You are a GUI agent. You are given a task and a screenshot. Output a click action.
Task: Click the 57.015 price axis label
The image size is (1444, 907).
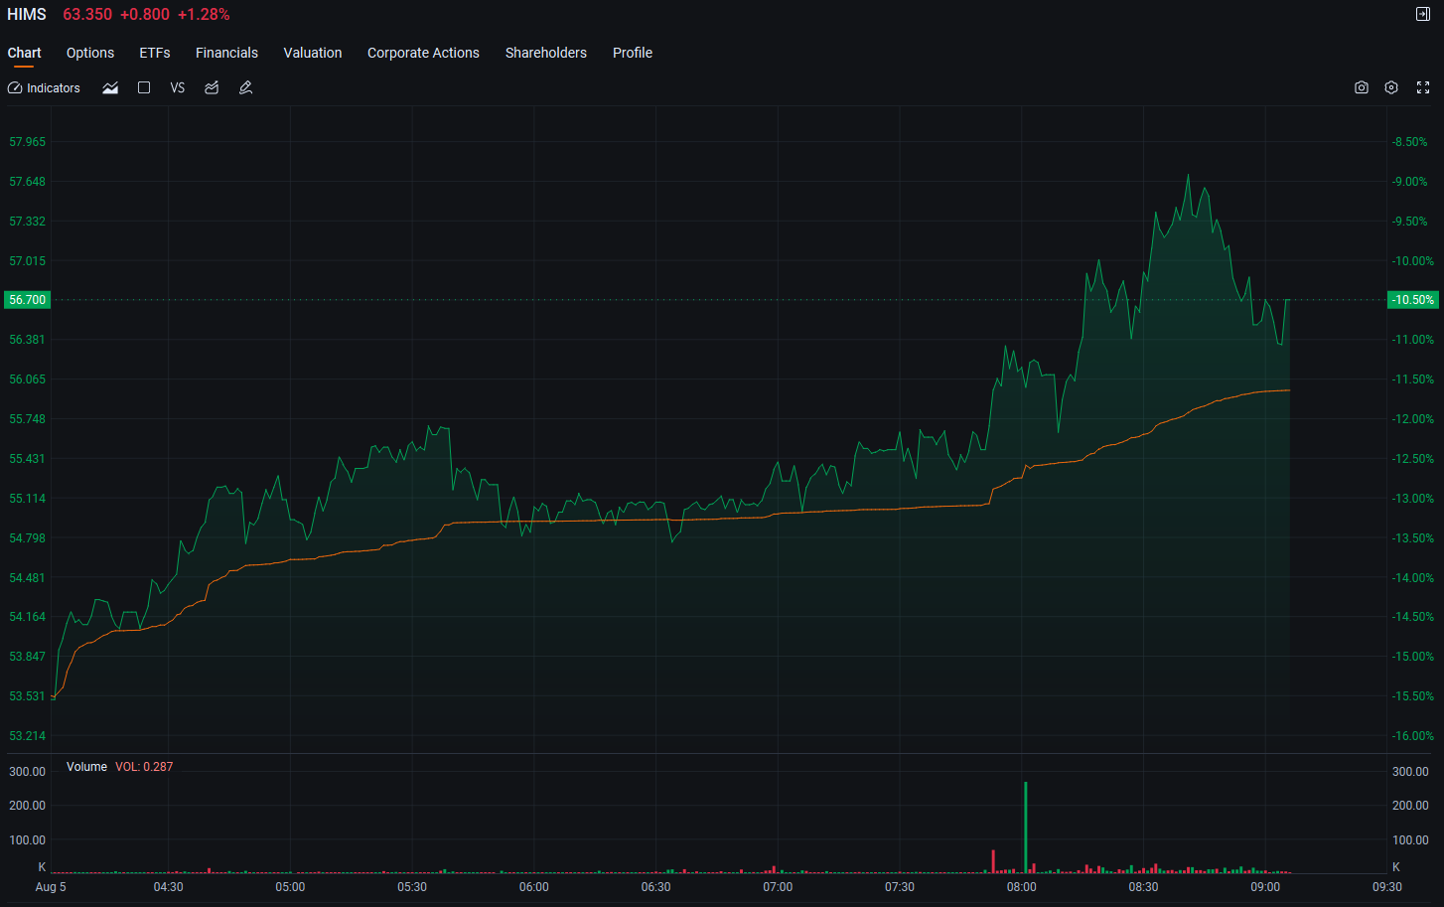[28, 261]
